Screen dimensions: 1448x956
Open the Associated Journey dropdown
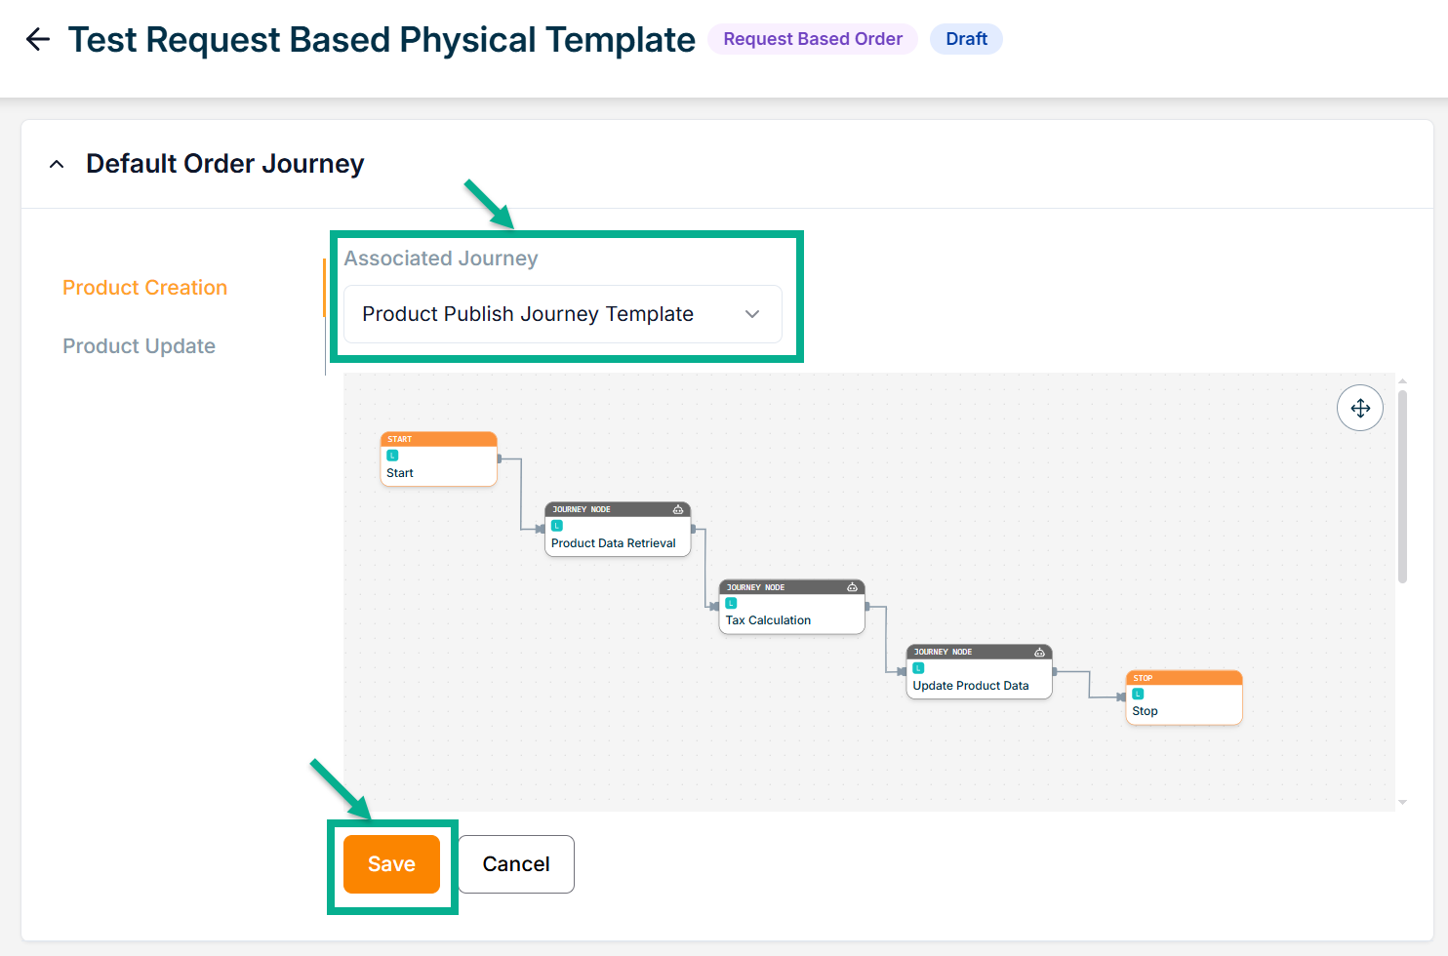pos(562,314)
